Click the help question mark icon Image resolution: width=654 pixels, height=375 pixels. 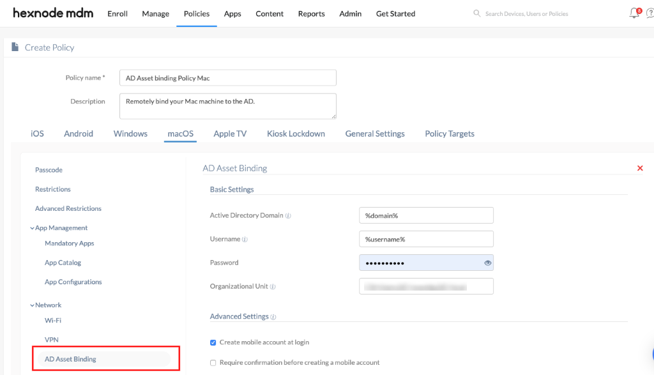(650, 14)
